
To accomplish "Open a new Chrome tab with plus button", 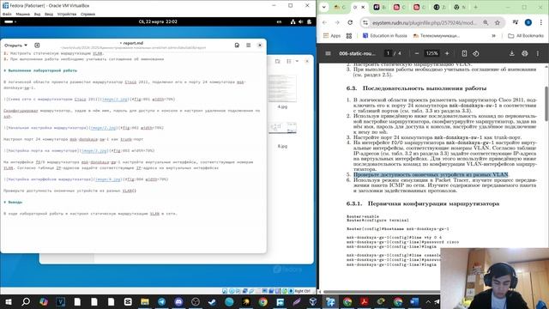I will [475, 7].
